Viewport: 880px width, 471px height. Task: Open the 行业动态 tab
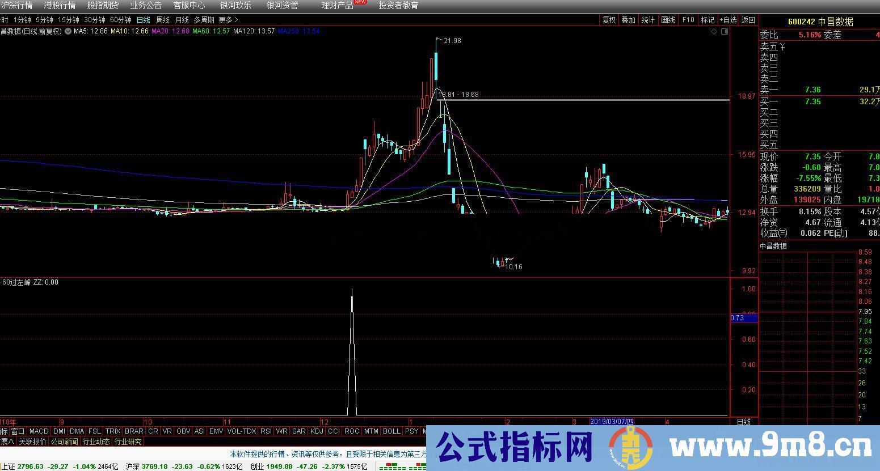(x=96, y=442)
